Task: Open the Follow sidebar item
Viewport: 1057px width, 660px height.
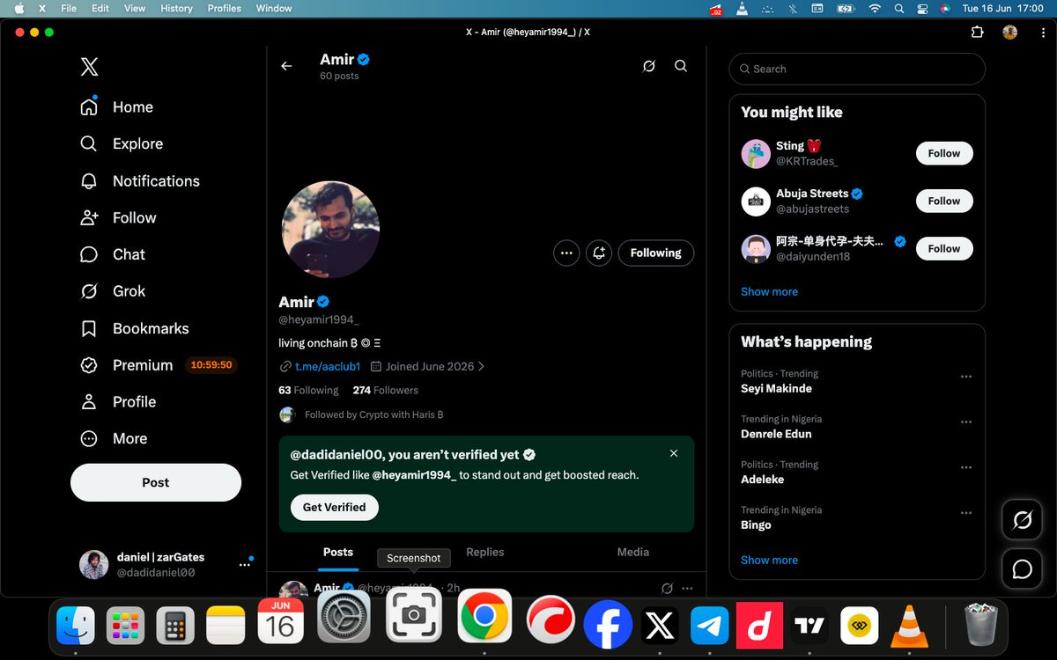Action: pyautogui.click(x=118, y=218)
